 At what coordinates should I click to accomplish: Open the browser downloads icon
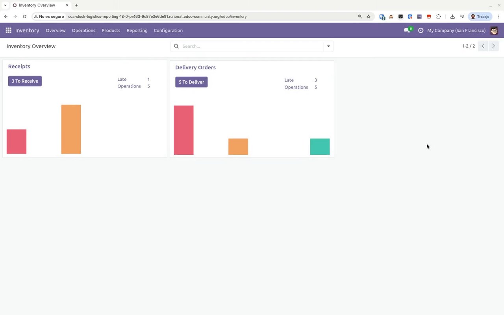pos(452,17)
